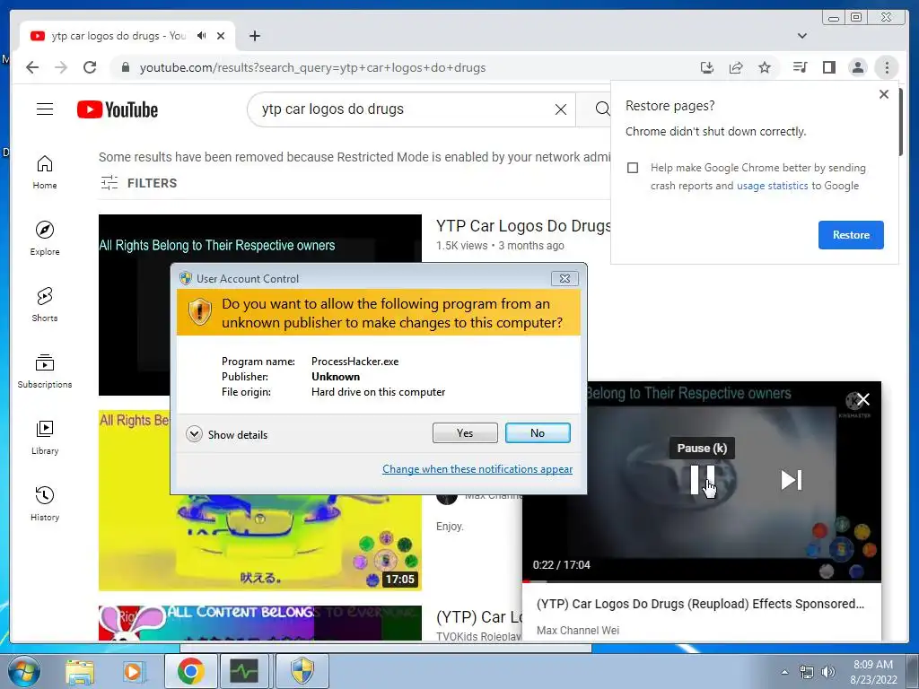Image resolution: width=919 pixels, height=689 pixels.
Task: Open the network tray icon
Action: click(x=807, y=672)
